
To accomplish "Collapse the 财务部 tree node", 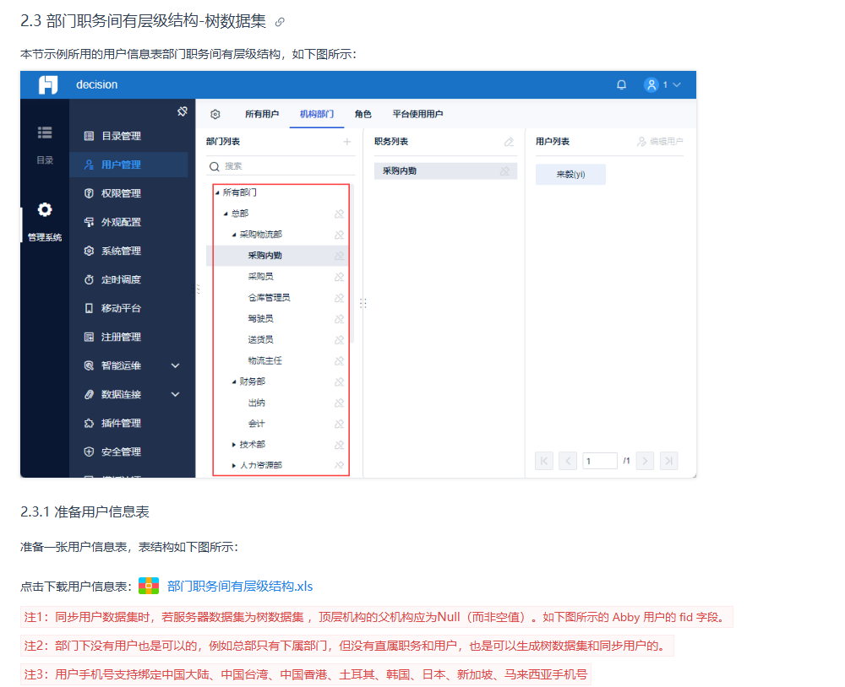I will [234, 381].
